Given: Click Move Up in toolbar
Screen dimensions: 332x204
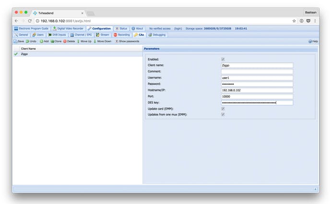Looking at the screenshot, I should click(84, 41).
